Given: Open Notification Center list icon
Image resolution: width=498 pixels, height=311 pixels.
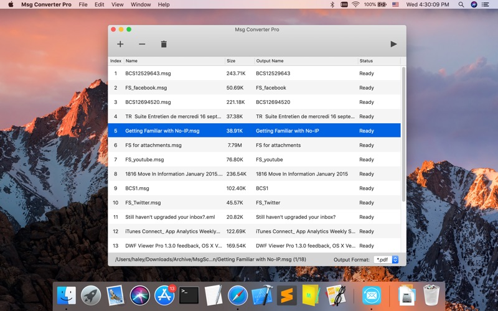Looking at the screenshot, I should click(485, 4).
